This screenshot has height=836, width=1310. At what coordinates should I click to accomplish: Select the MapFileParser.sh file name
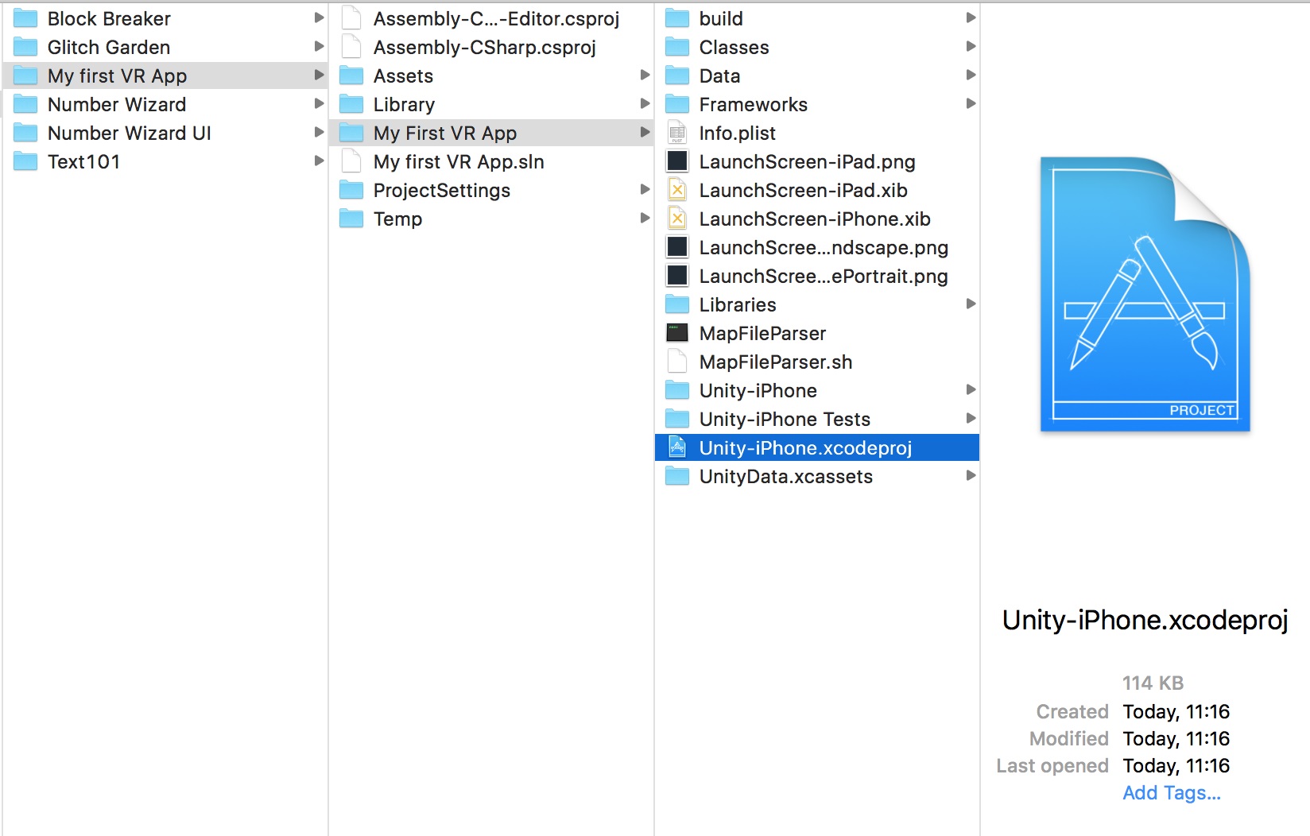(x=776, y=362)
